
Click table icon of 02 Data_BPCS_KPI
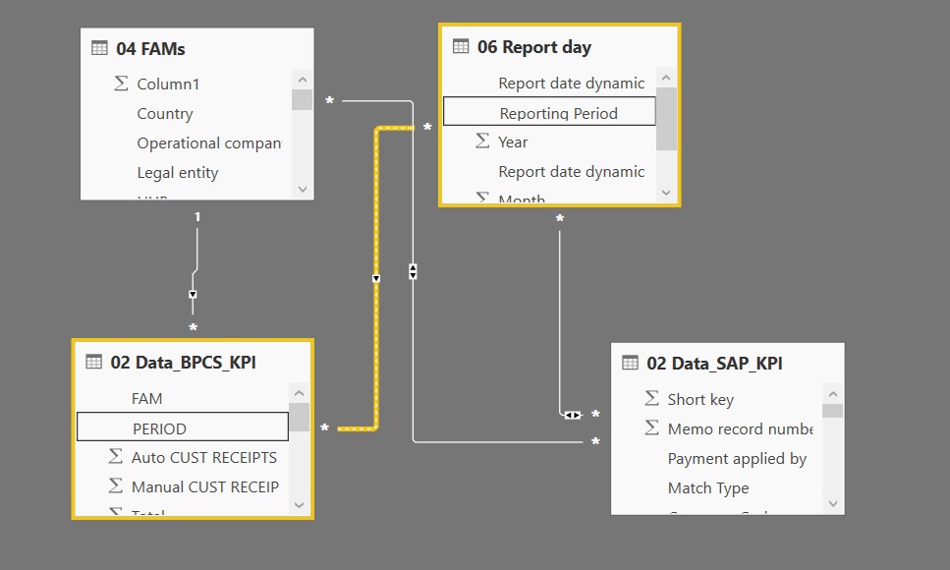point(94,362)
